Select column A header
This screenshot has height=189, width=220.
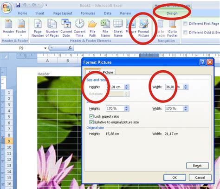click(47, 61)
